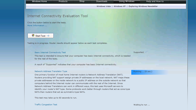Open the Windows Home menu item
196x110 pixels.
click(39, 1)
